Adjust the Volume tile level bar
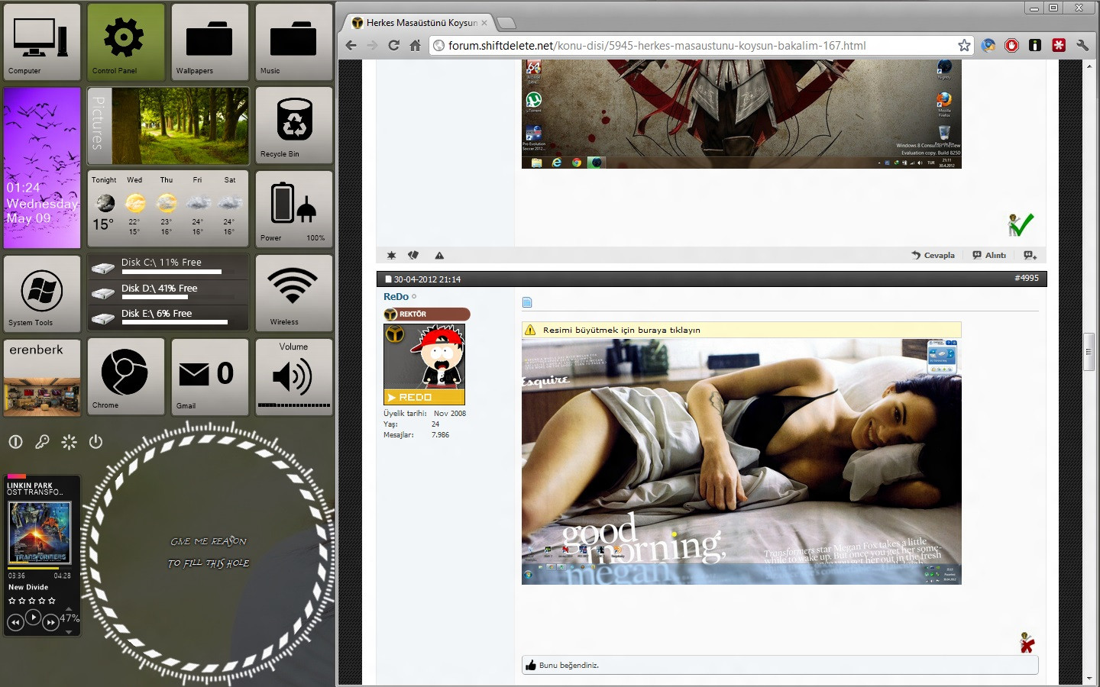Image resolution: width=1100 pixels, height=687 pixels. pyautogui.click(x=294, y=405)
